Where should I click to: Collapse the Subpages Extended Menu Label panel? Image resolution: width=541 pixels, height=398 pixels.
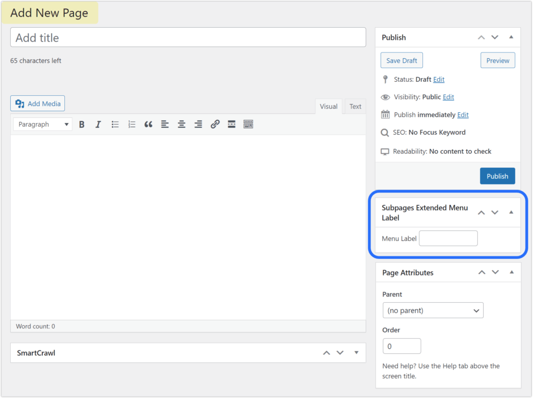click(x=511, y=212)
